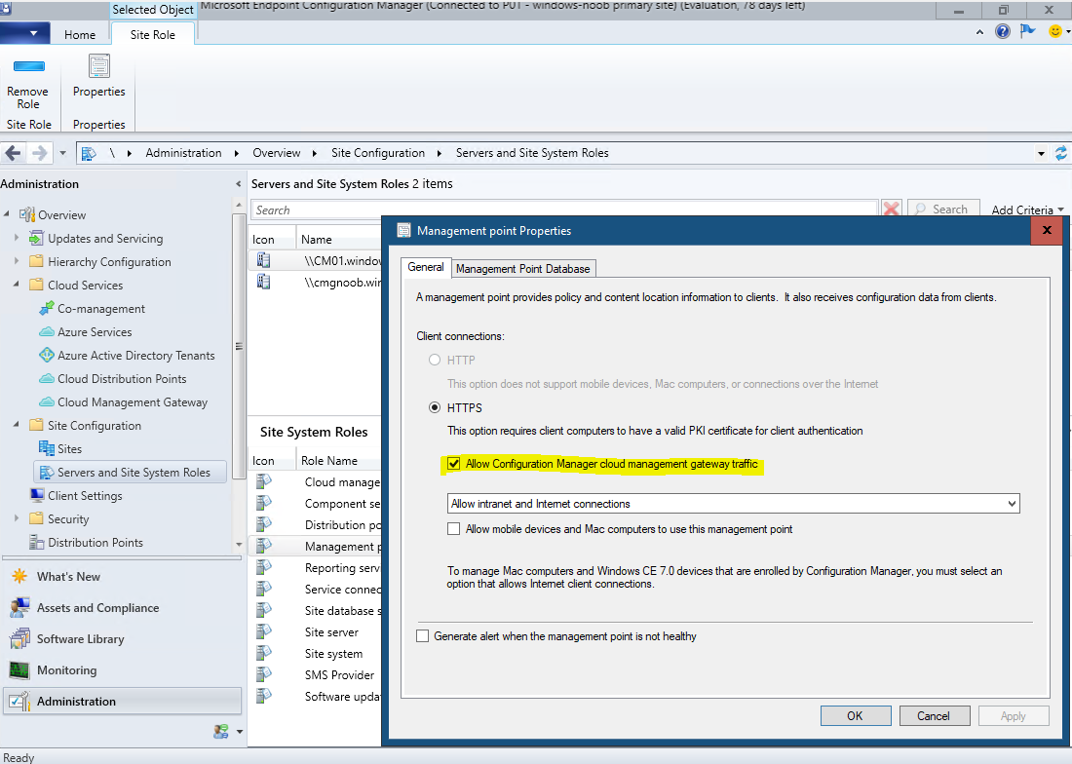Check Allow mobile devices and Mac computers
The image size is (1072, 764).
[x=453, y=529]
